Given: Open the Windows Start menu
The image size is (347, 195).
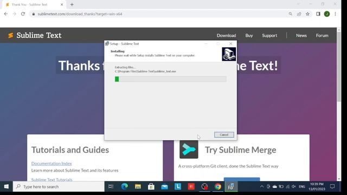Looking at the screenshot, I should point(6,186).
